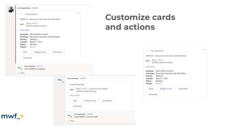Viewport: 230px width, 129px height.
Task: Click avatar beside 'Issue DEMO-2 commented!' reply
Action: [x=70, y=116]
